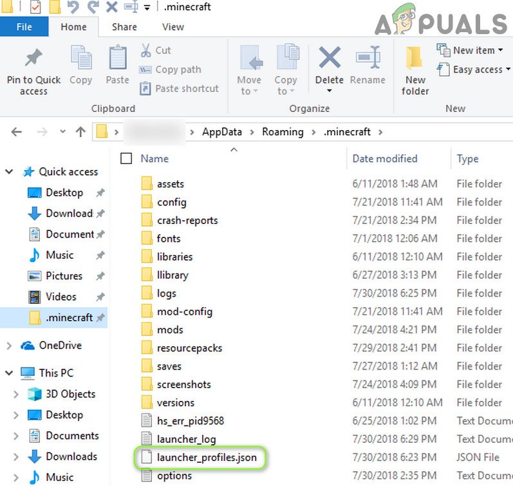Select the options text file
This screenshot has height=486, width=513.
tap(174, 476)
